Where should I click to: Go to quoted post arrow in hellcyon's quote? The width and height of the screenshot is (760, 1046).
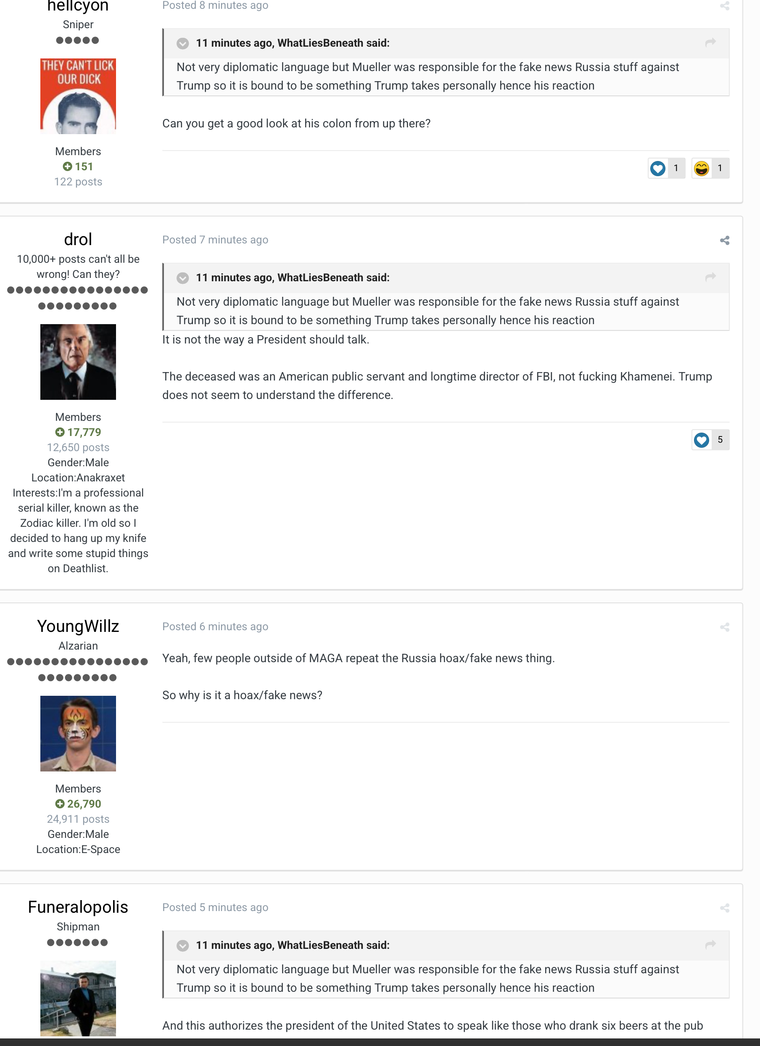(710, 42)
